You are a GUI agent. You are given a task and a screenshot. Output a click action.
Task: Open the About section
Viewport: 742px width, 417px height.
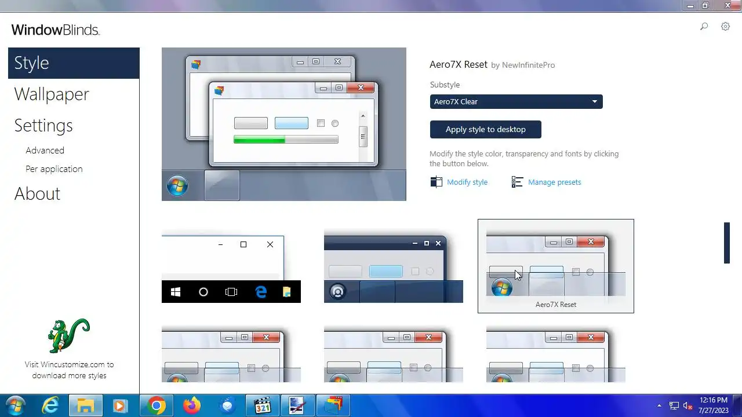coord(37,193)
